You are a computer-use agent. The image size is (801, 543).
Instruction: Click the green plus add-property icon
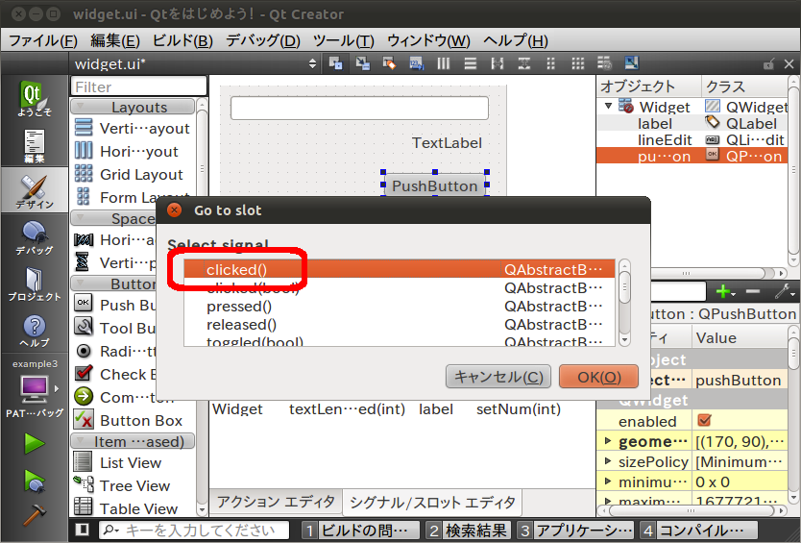[724, 291]
